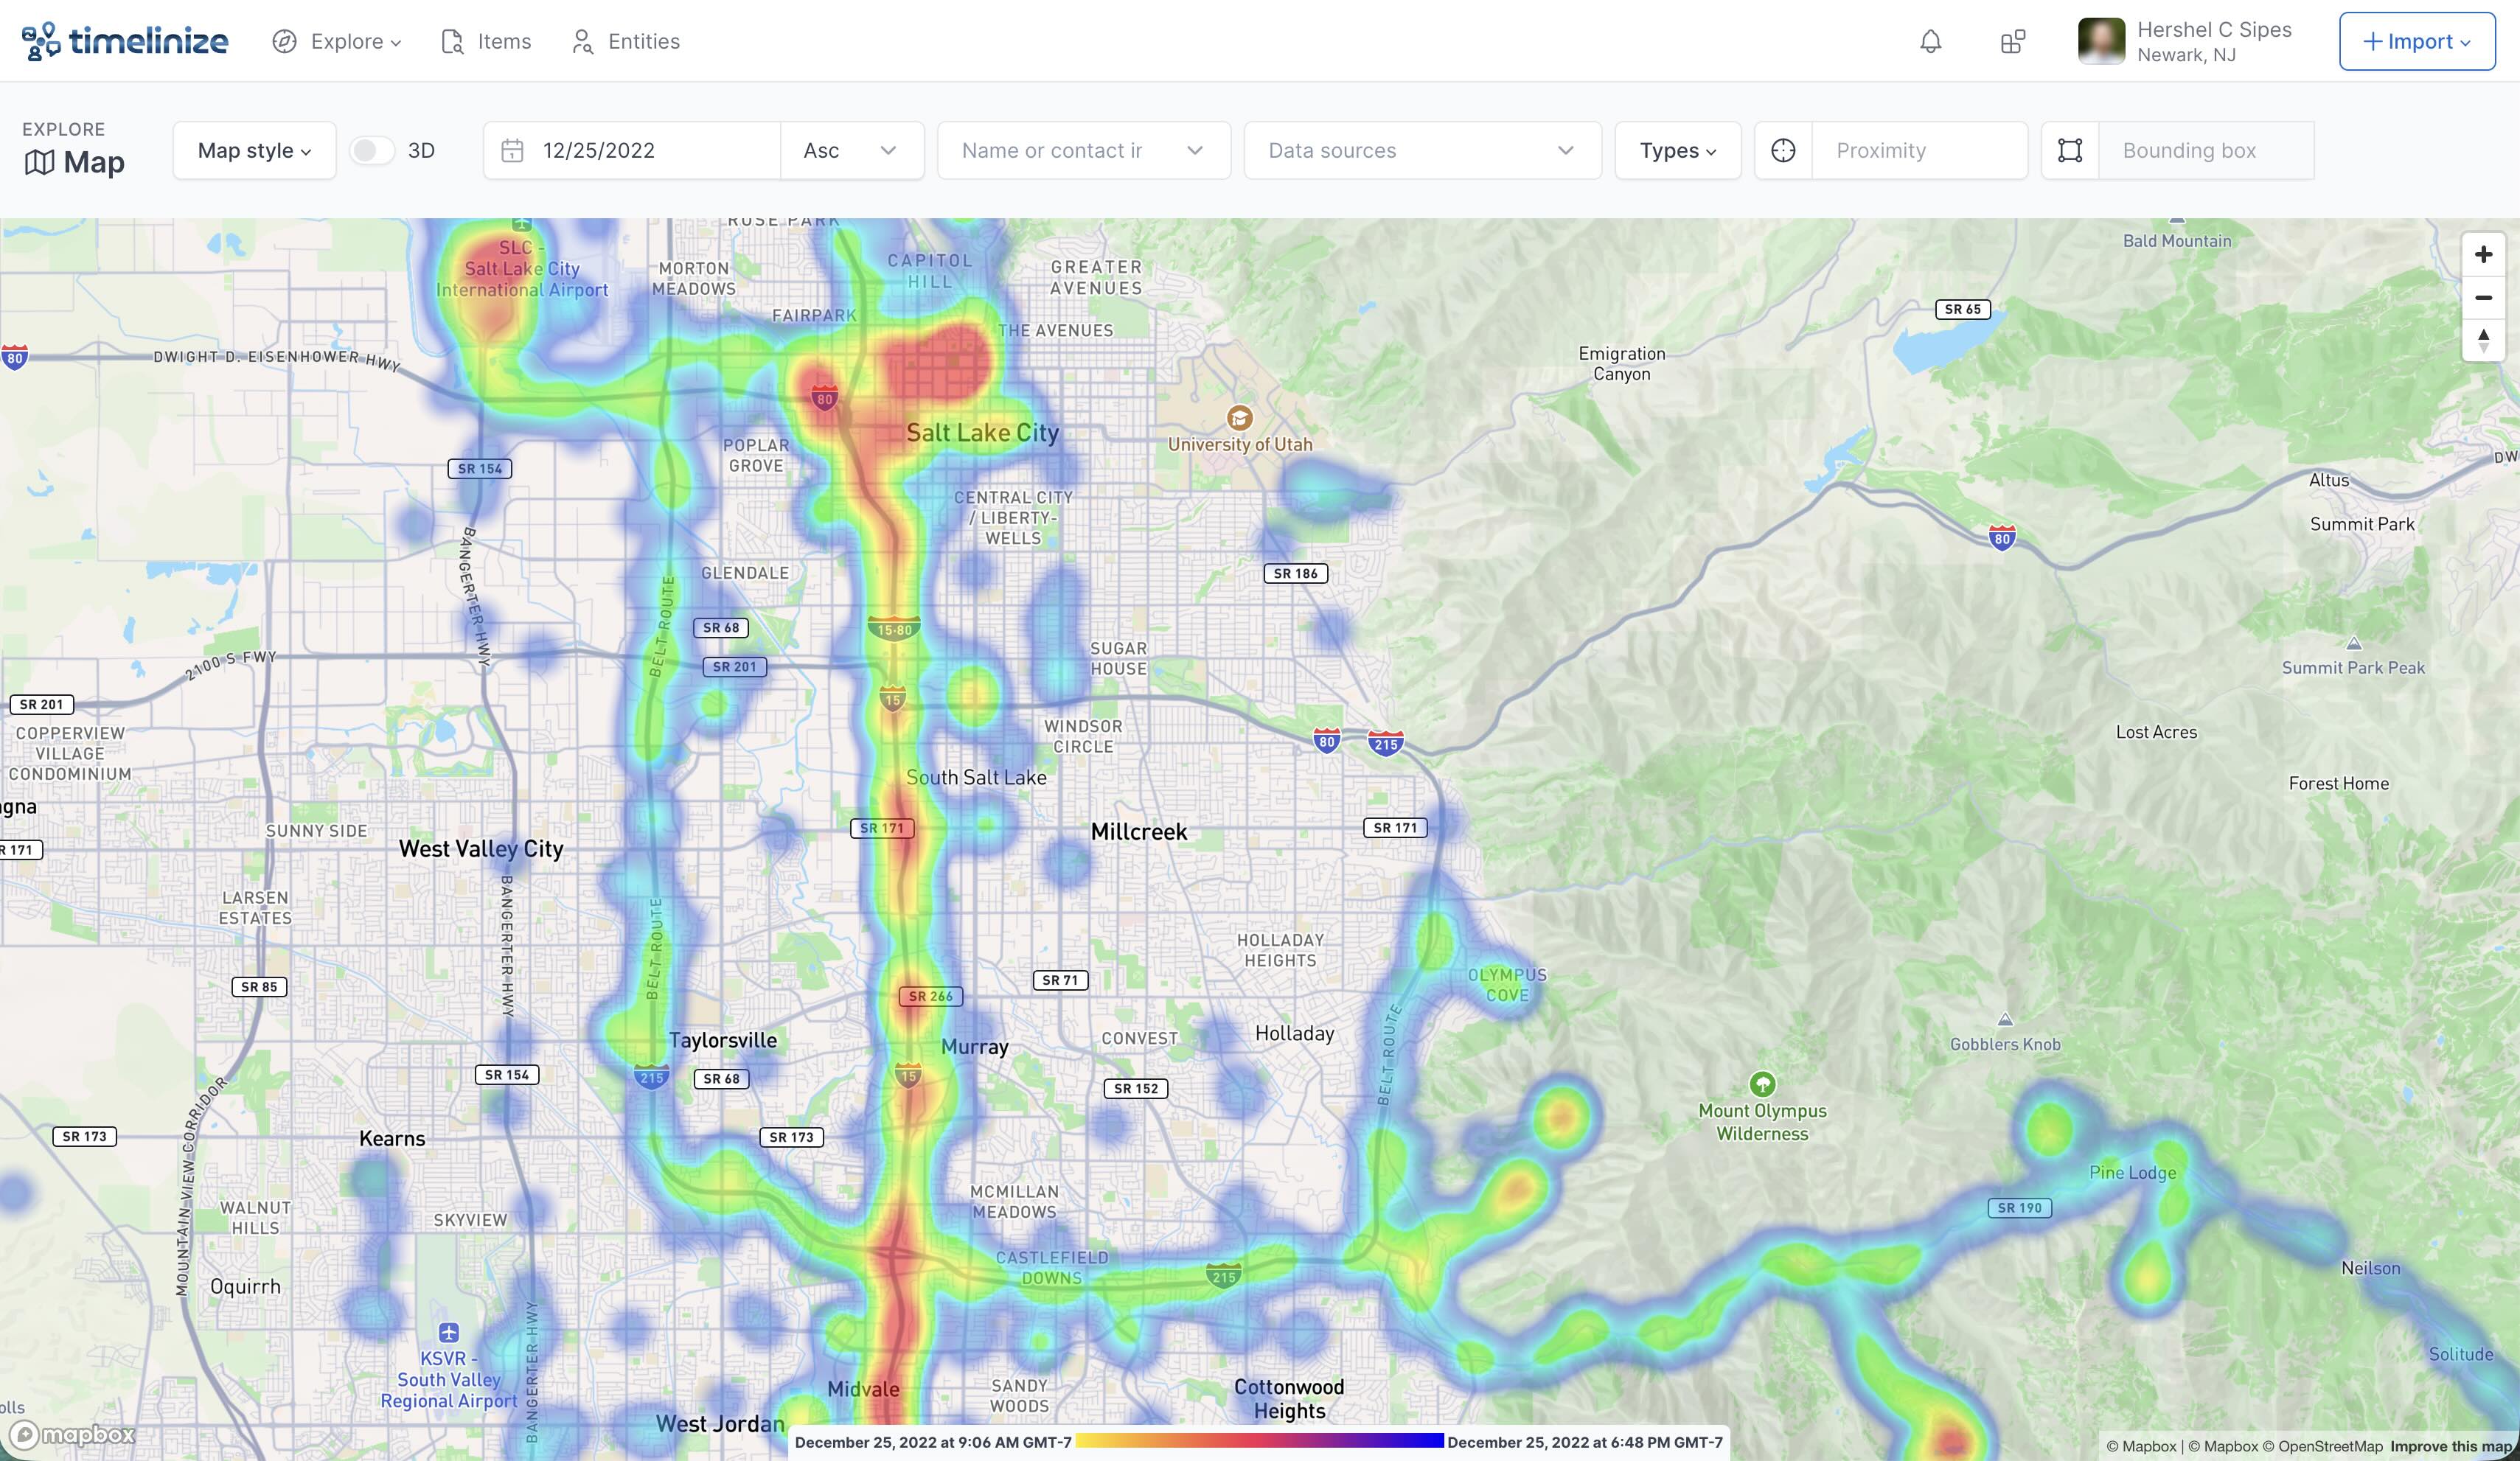
Task: Click the dashboard widgets icon
Action: coord(2012,41)
